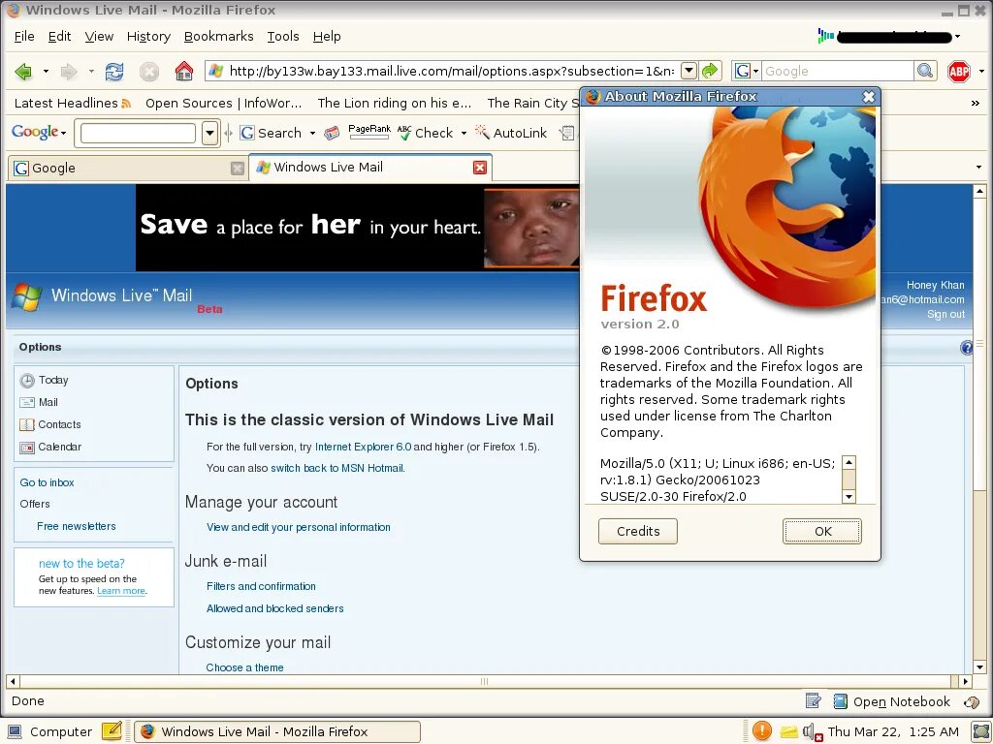Click the Windows Live butterfly logo
This screenshot has width=993, height=744.
pyautogui.click(x=26, y=296)
